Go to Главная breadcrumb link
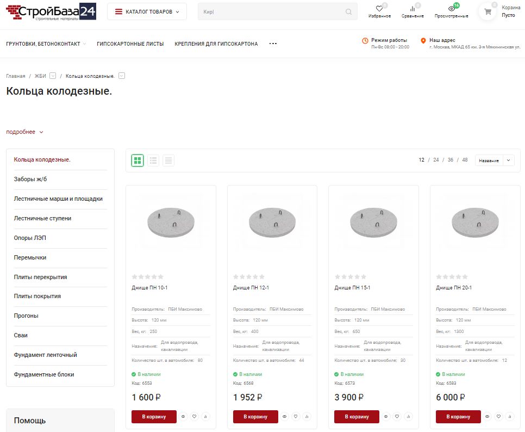This screenshot has width=525, height=432. coord(16,76)
